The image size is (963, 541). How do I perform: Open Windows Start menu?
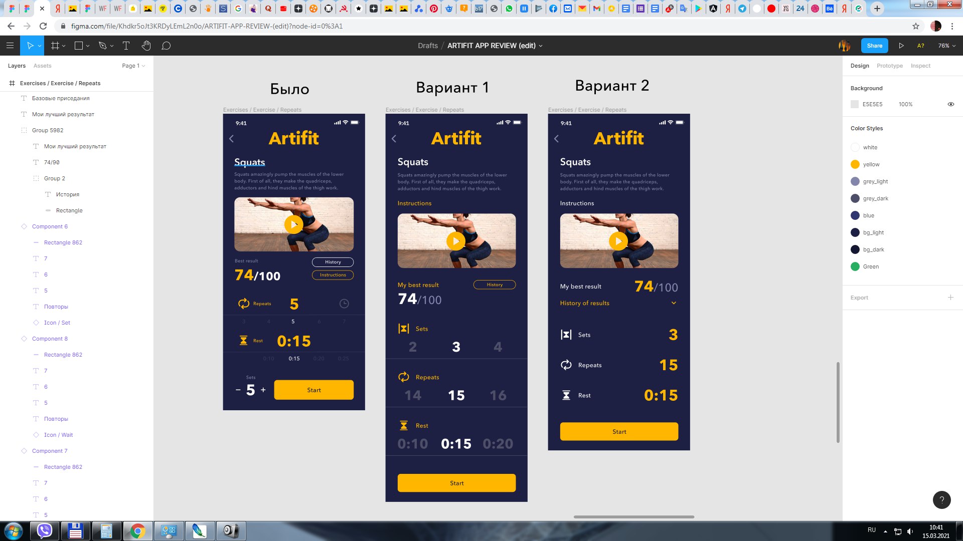[x=14, y=531]
